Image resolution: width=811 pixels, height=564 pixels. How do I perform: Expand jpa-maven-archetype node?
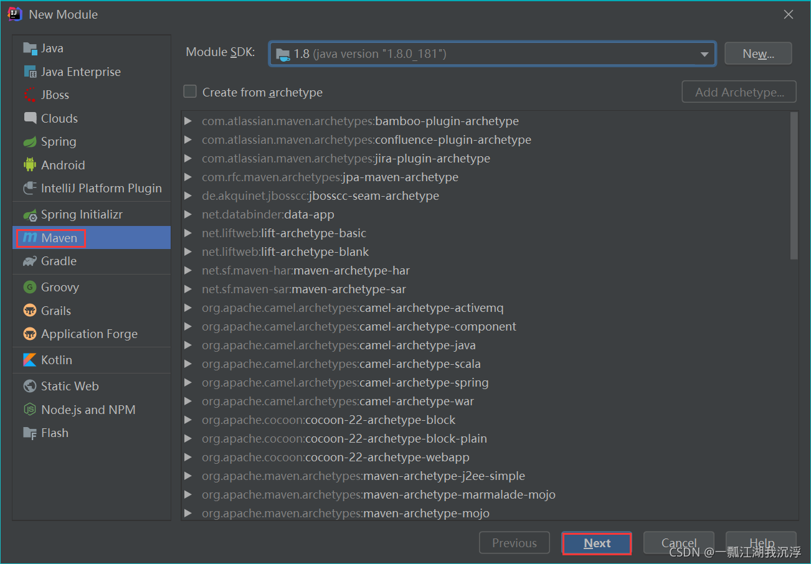[188, 177]
